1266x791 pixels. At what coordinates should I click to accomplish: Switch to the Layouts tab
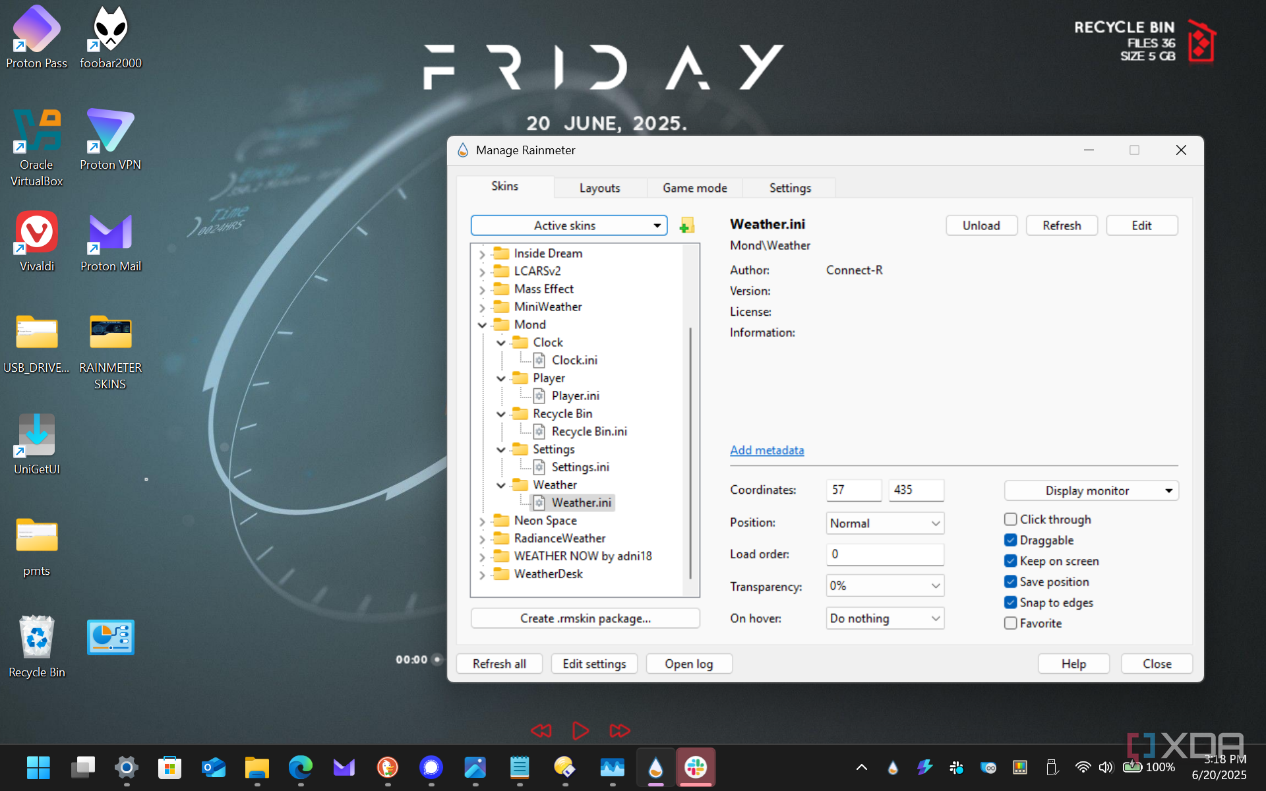(x=599, y=188)
